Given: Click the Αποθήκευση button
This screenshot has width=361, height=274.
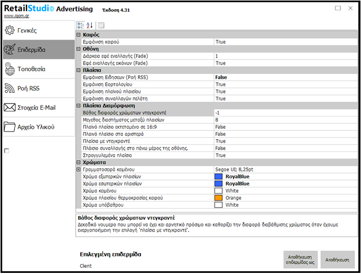Looking at the screenshot, I should tap(337, 259).
